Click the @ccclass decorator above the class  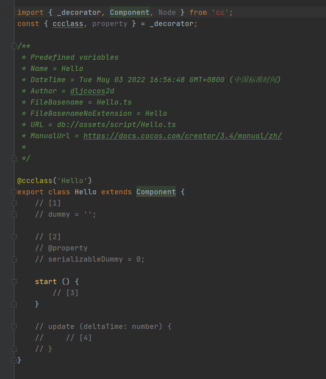[x=35, y=181]
